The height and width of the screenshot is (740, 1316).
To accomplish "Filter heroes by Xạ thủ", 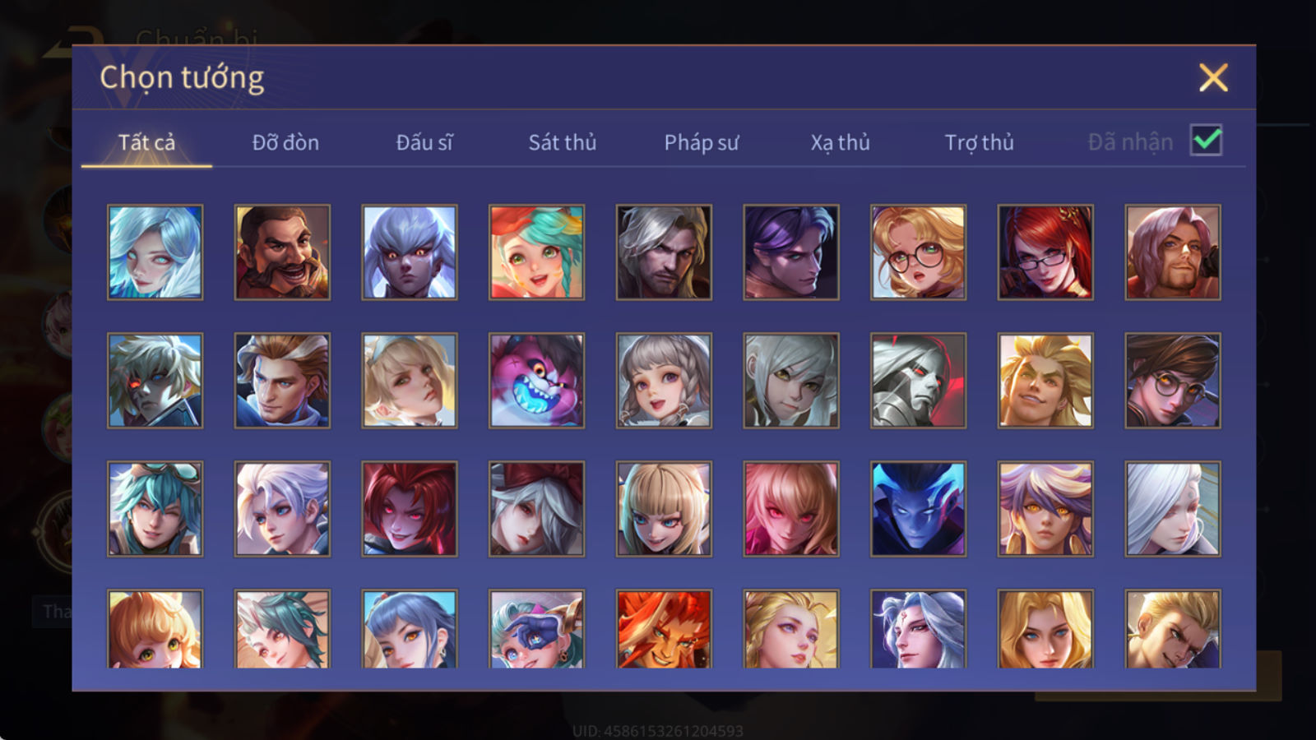I will (x=840, y=142).
